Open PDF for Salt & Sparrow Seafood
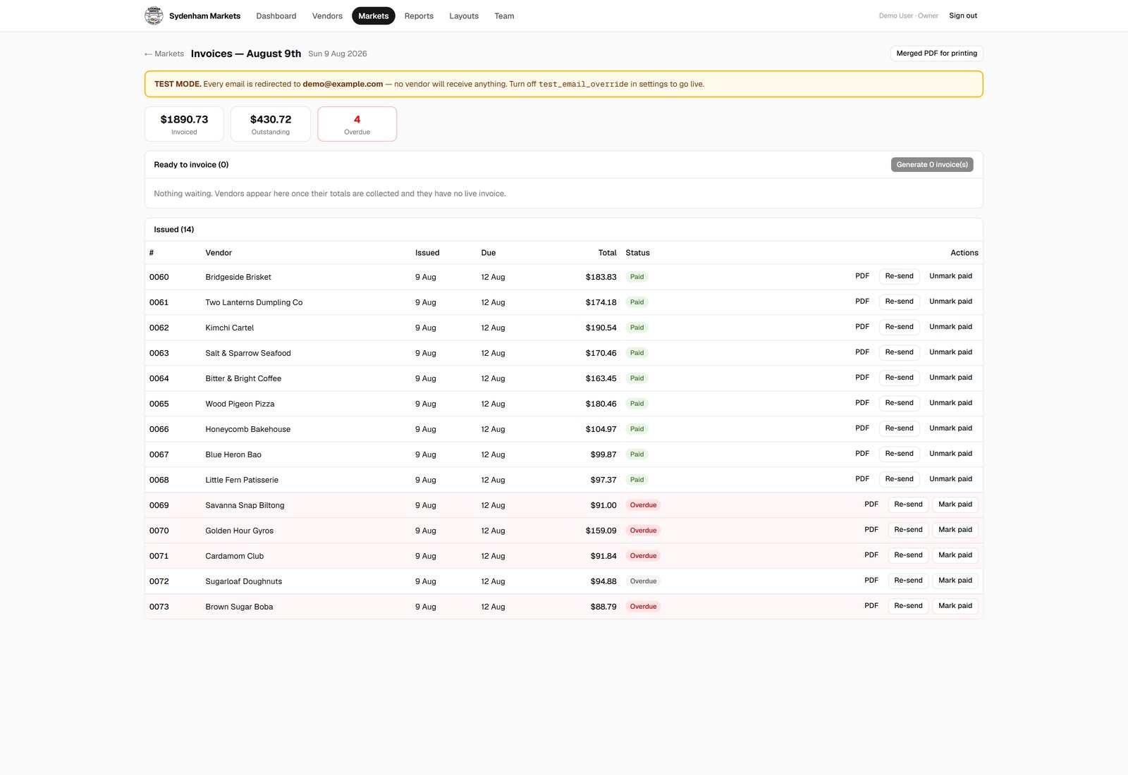 pos(862,352)
